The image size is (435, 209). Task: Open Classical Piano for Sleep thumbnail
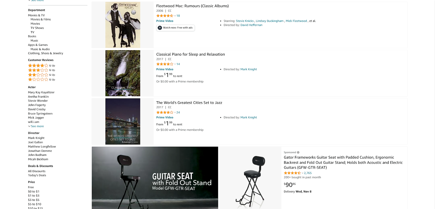point(123,73)
